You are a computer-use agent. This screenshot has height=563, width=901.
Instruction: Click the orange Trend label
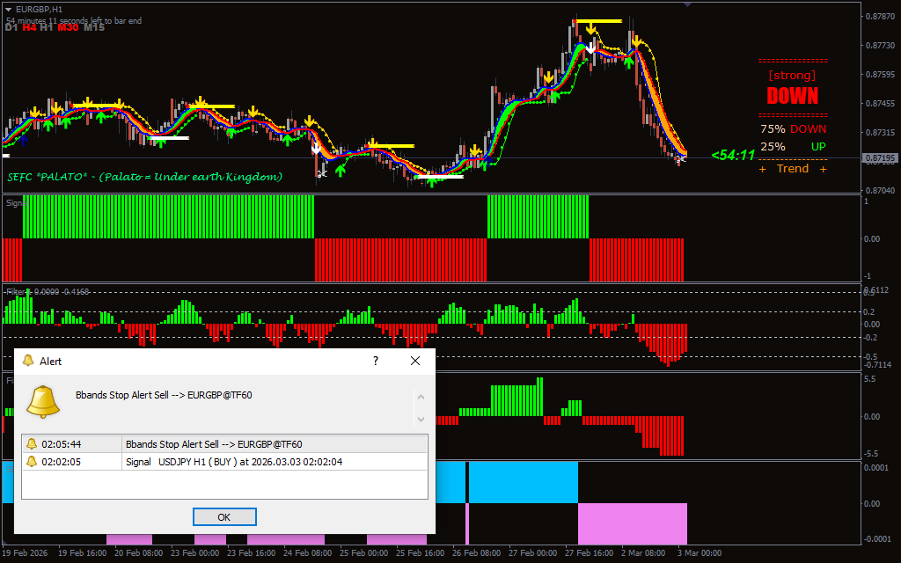(792, 169)
